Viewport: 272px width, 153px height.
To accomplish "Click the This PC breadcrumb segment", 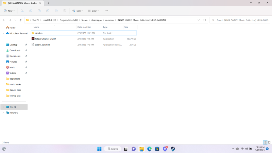I will coord(36,20).
